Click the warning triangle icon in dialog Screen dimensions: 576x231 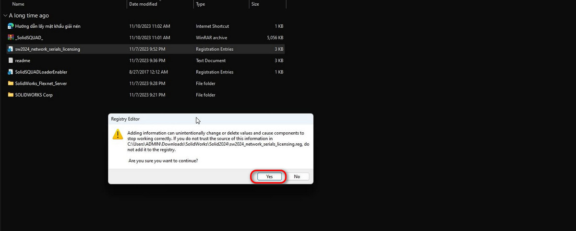(118, 134)
